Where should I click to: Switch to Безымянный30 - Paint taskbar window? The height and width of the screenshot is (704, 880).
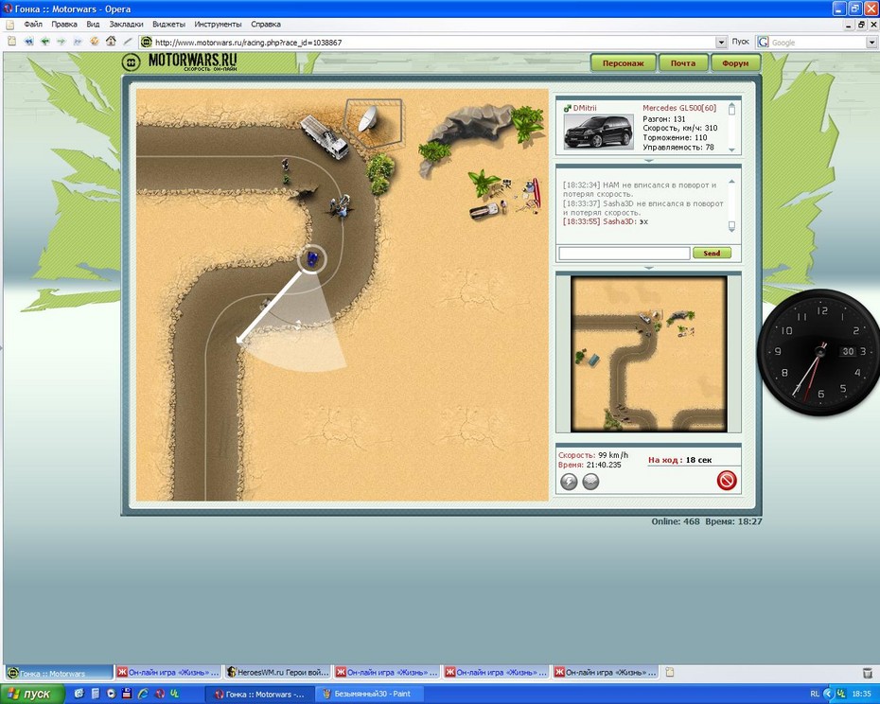point(370,694)
